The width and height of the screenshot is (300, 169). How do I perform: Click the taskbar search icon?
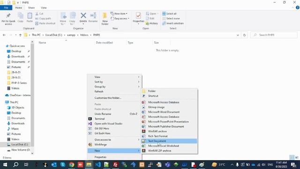(16, 165)
